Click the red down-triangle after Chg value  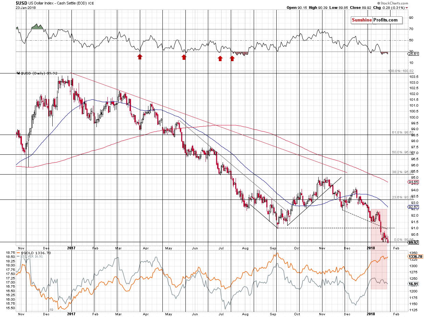(407, 8)
